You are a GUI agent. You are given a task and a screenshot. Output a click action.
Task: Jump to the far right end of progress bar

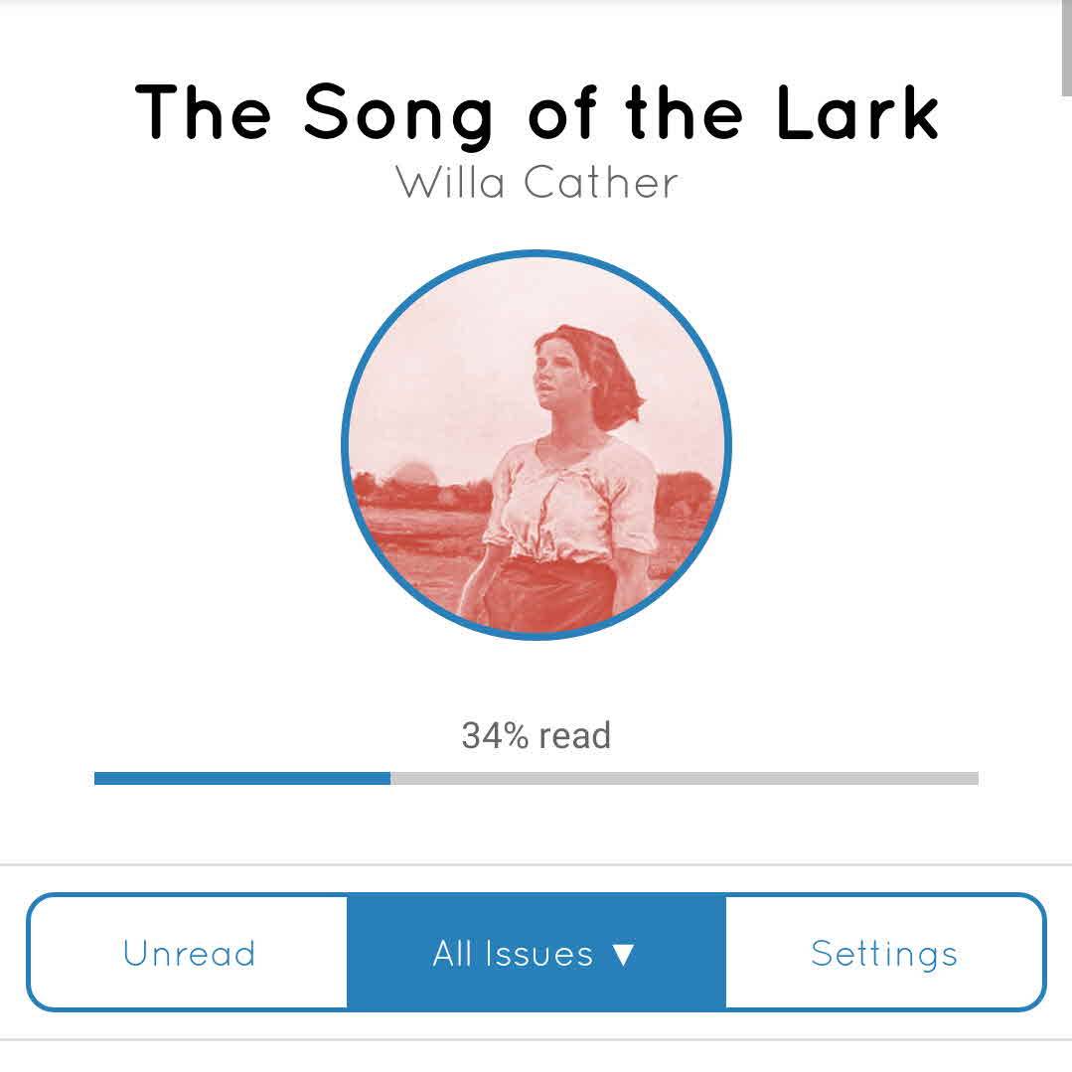click(976, 778)
